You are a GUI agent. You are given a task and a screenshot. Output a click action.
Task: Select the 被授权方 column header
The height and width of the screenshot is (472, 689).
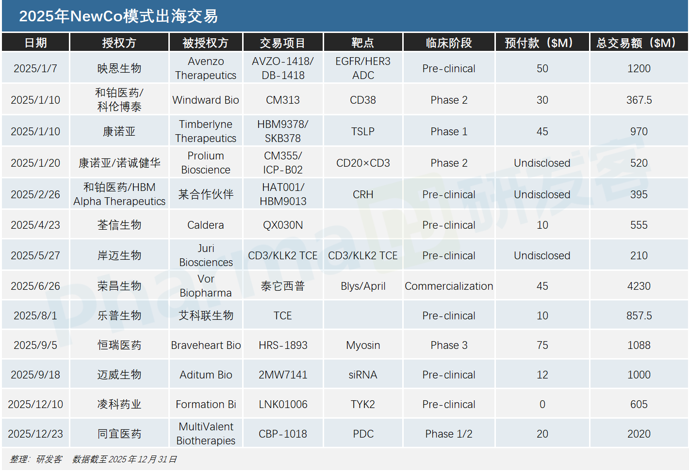pos(205,43)
